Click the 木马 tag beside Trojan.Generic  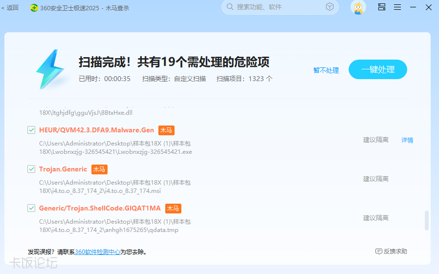pos(99,169)
